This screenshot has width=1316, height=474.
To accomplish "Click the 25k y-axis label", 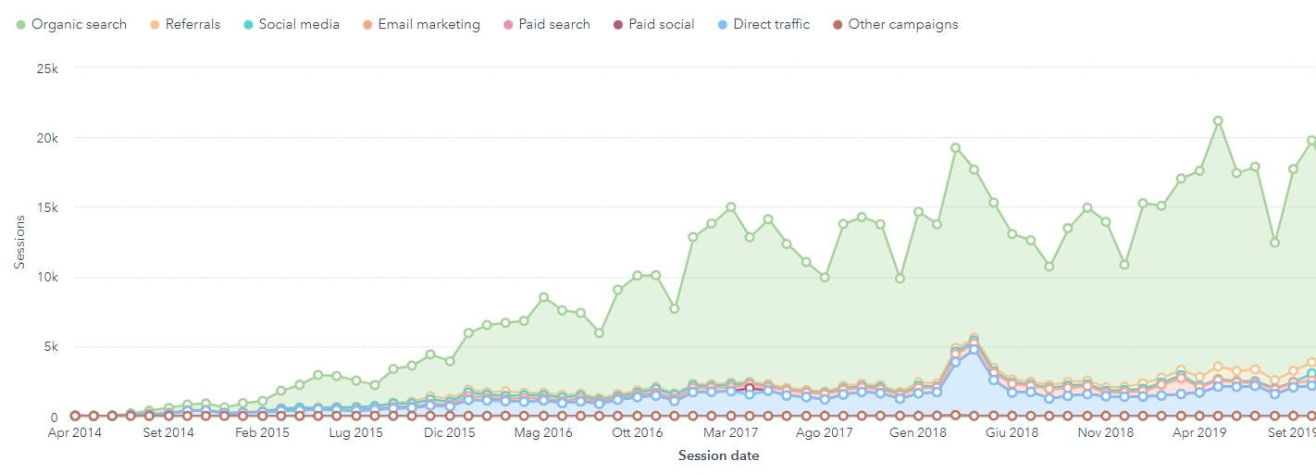I will pos(45,68).
